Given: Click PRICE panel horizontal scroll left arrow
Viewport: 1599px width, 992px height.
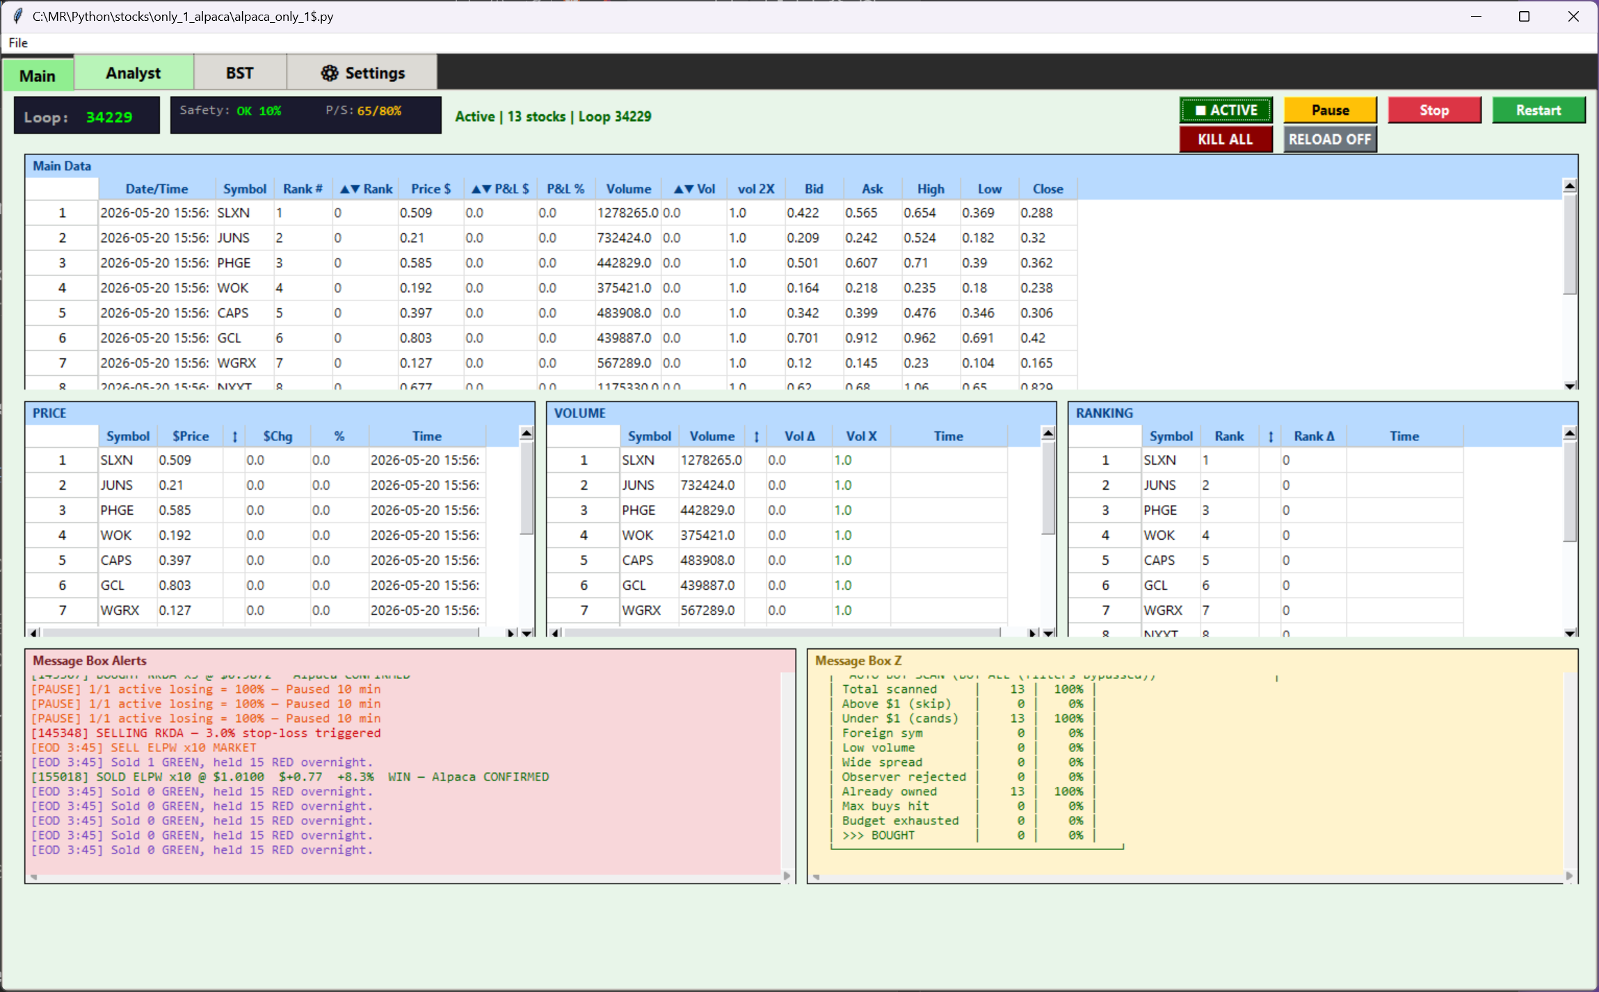Looking at the screenshot, I should pyautogui.click(x=33, y=633).
